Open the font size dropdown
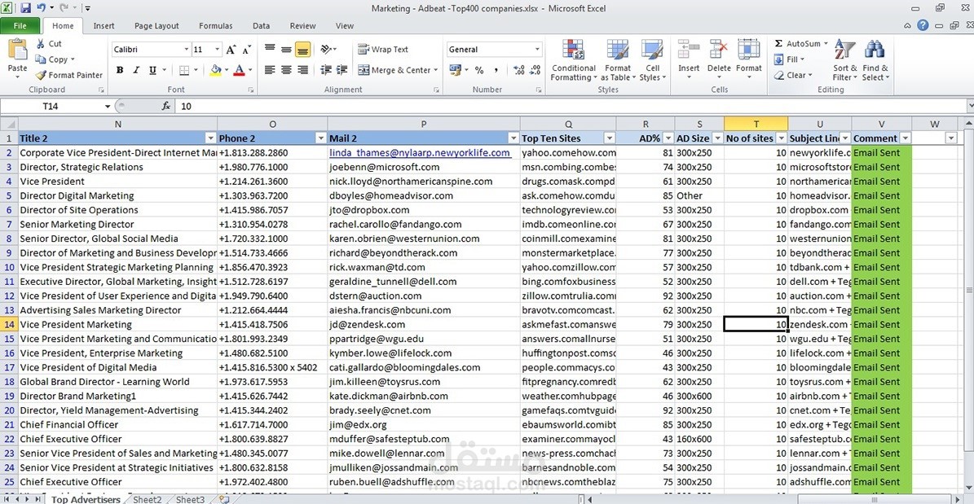The height and width of the screenshot is (504, 974). (x=218, y=49)
